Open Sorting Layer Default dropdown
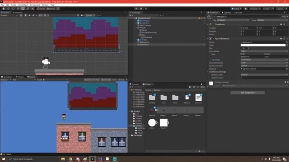The image size is (289, 162). tap(264, 75)
